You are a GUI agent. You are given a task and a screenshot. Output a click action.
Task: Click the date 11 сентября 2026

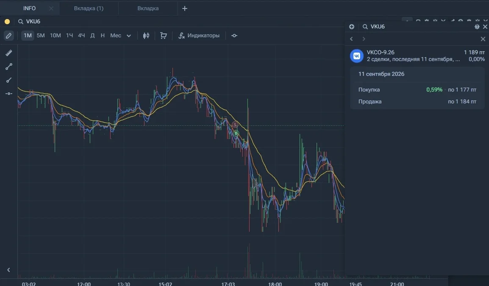381,74
